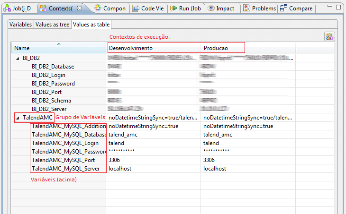Image resolution: width=346 pixels, height=214 pixels.
Task: Click the Producao column header
Action: click(x=223, y=48)
